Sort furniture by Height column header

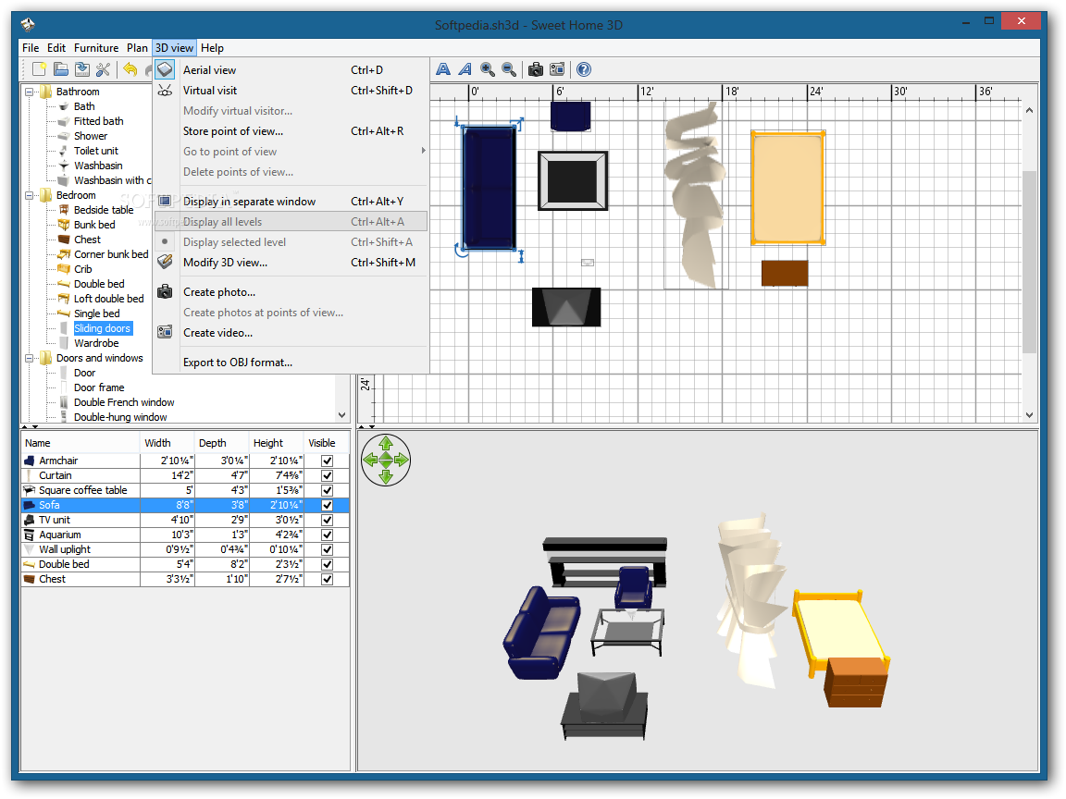pos(276,443)
